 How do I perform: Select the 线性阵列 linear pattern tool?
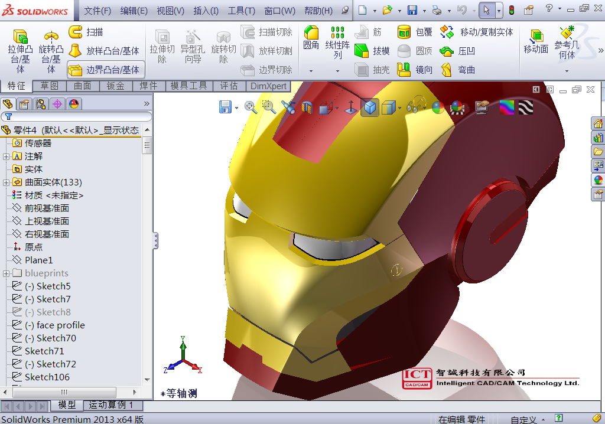(337, 43)
